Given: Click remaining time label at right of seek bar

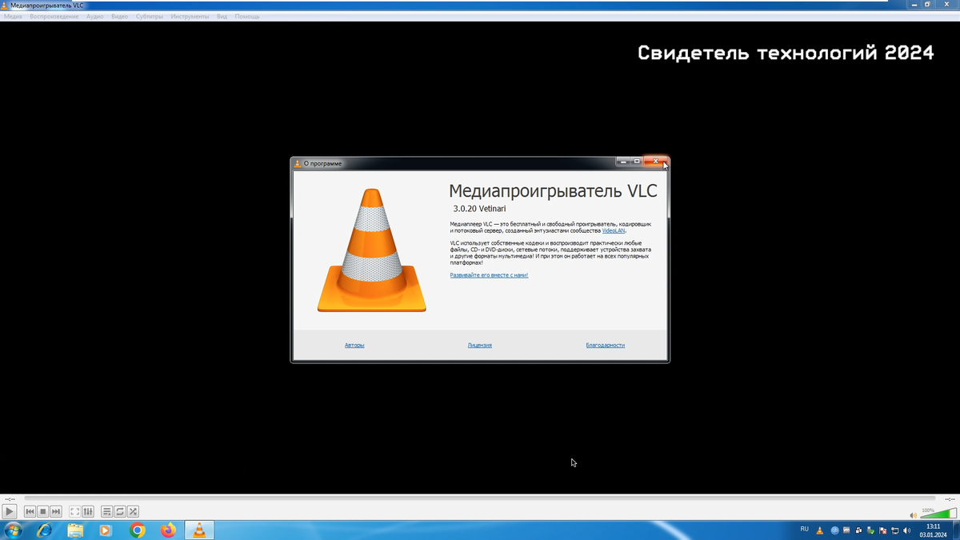Looking at the screenshot, I should 949,498.
